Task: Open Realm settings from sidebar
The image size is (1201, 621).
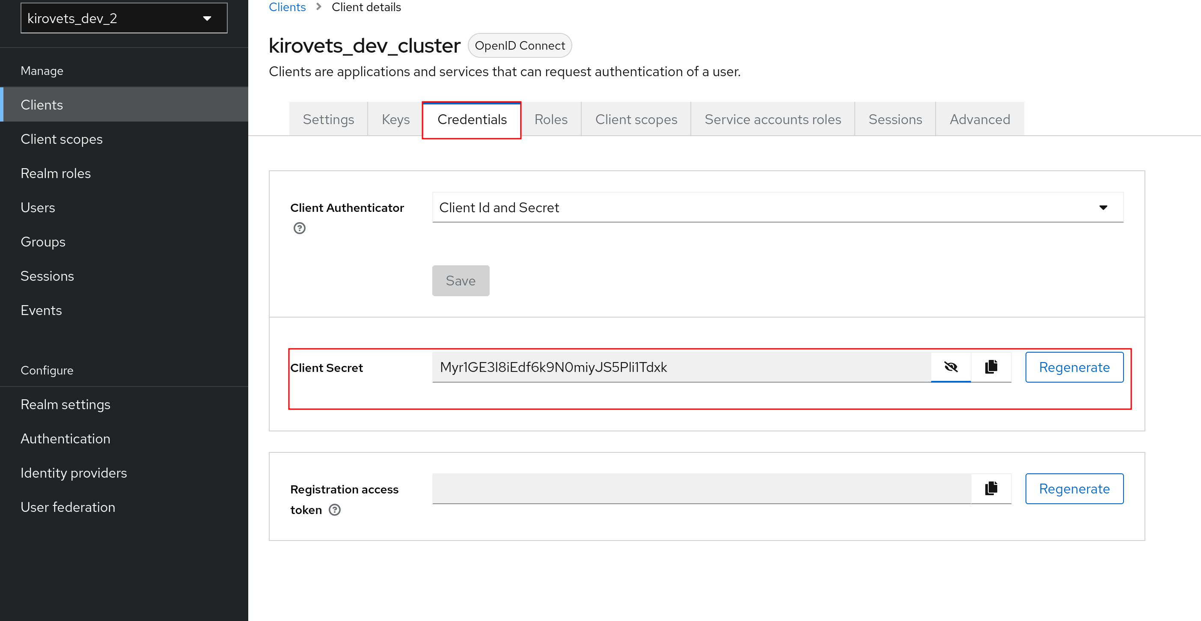Action: (x=65, y=404)
